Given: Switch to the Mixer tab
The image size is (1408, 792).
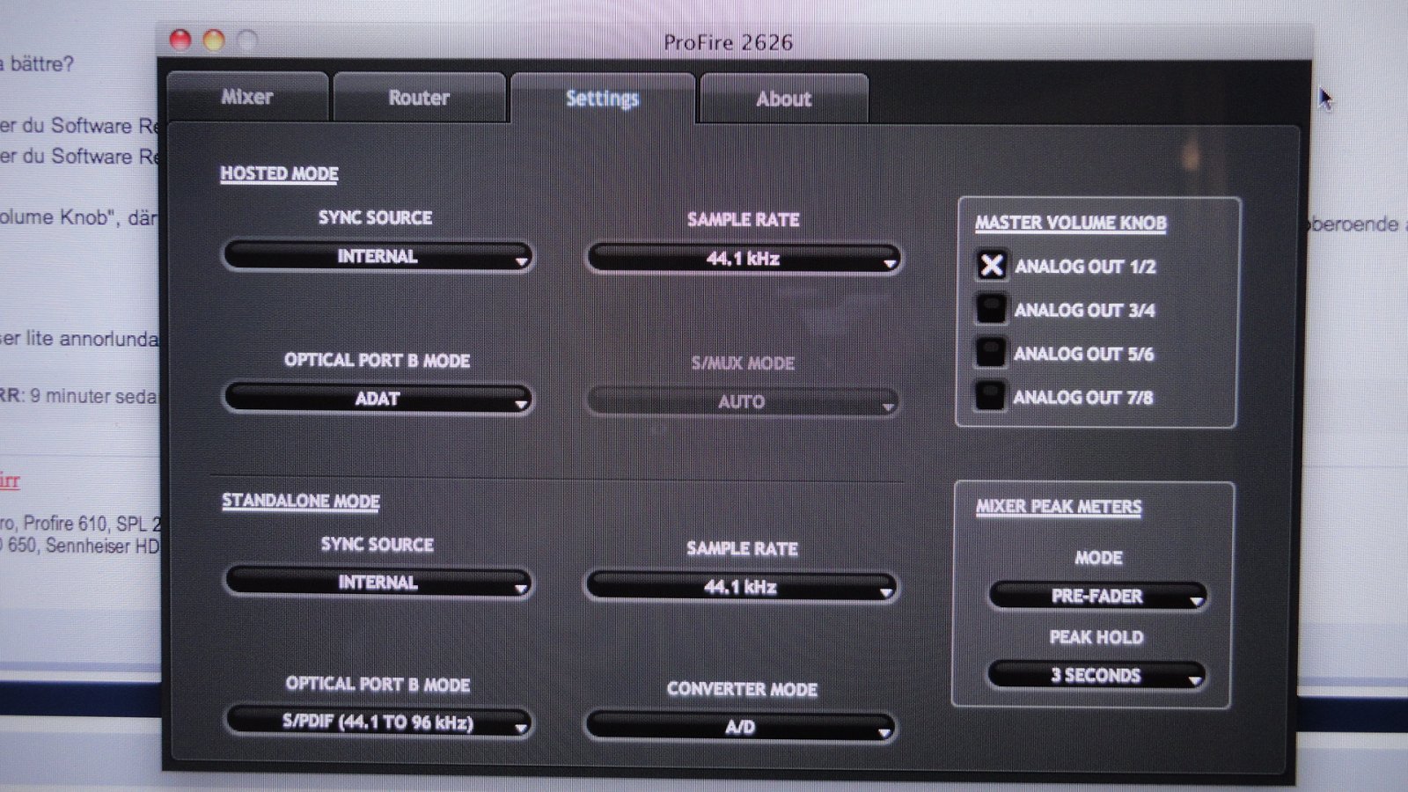Looking at the screenshot, I should 247,97.
